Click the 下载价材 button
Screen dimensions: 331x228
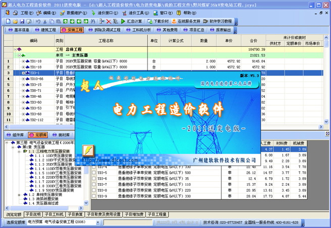pyautogui.click(x=158, y=21)
